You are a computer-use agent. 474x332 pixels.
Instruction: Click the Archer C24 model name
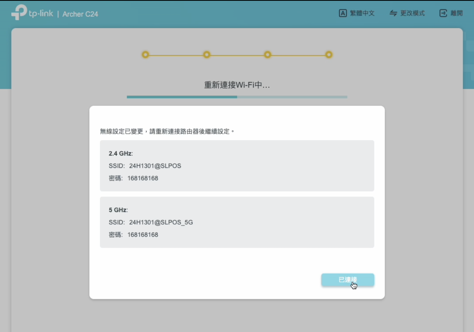(x=80, y=14)
